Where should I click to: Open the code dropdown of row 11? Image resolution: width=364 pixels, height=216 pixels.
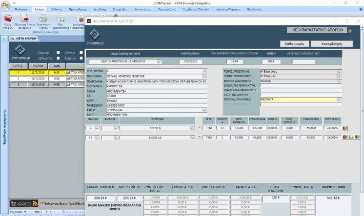coord(97,137)
